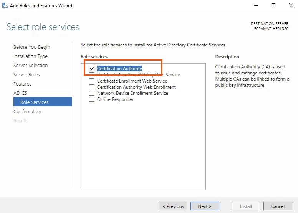Check the Certificate Enrollment Web Service box
298x213 pixels.
[92, 81]
